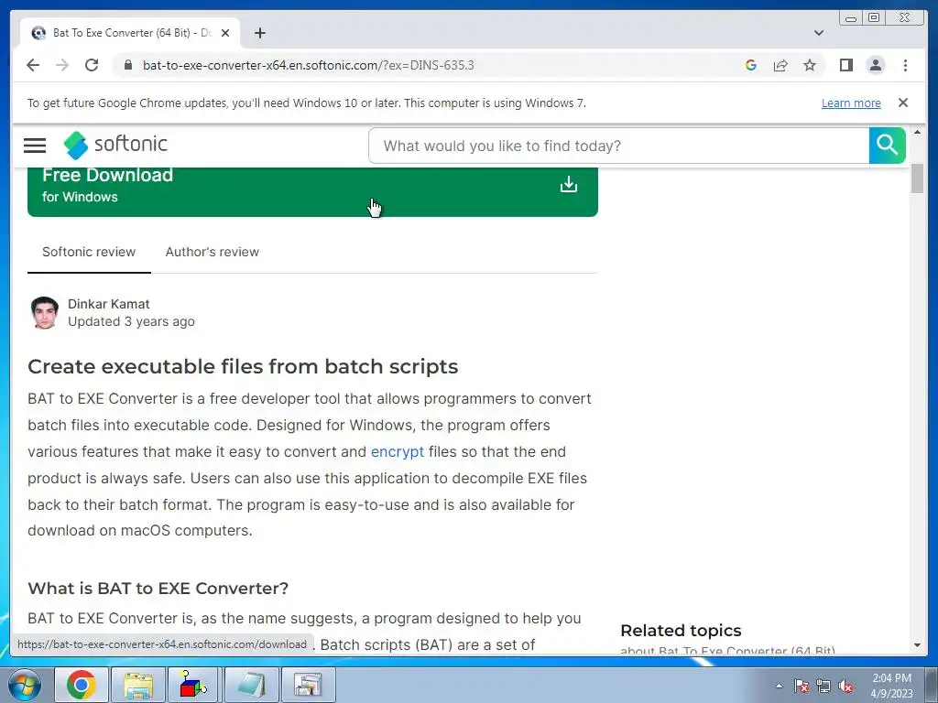Click the magnifier search button
The height and width of the screenshot is (703, 938).
click(x=887, y=146)
